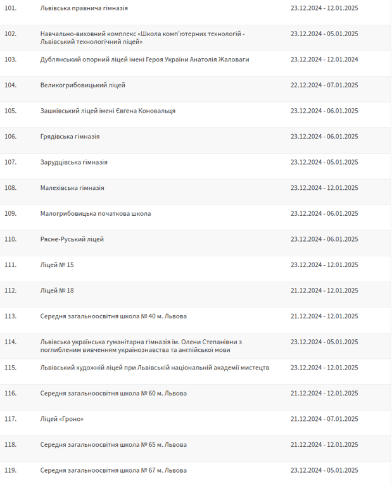Screen dimensions: 392x486
Task: Click Ліцей № 15 entry
Action: pos(57,265)
